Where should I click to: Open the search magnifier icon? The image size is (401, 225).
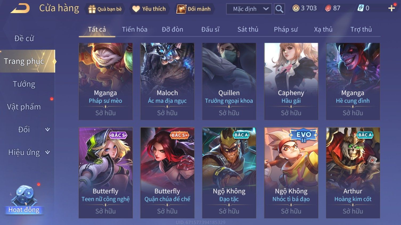[x=279, y=9]
